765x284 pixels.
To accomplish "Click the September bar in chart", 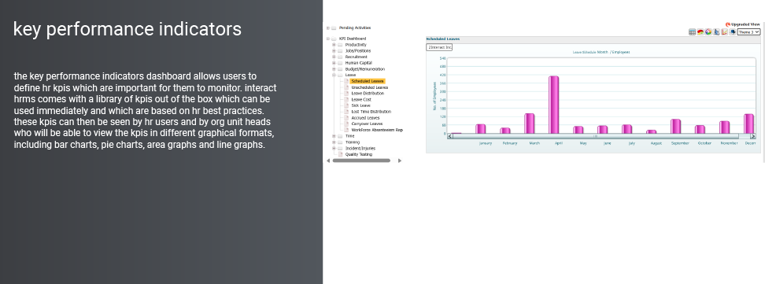I will (x=676, y=127).
